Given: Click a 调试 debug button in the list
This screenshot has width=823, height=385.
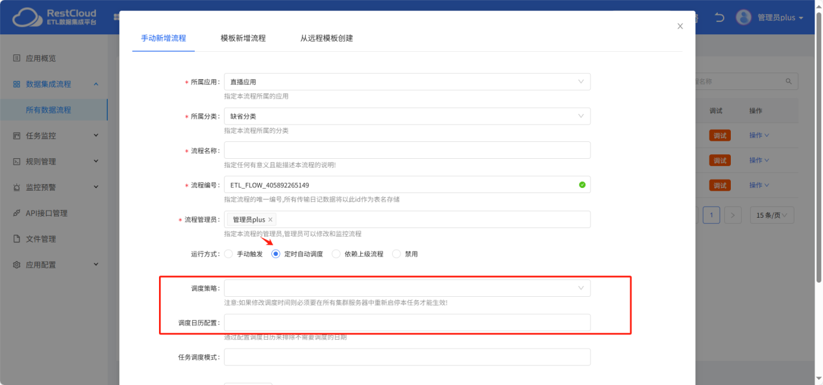Looking at the screenshot, I should (x=720, y=135).
